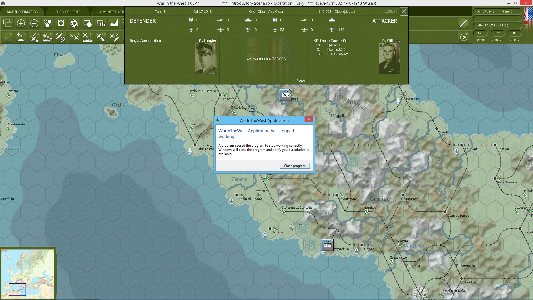This screenshot has width=533, height=300.
Task: Click Pause in the combat report
Action: click(301, 81)
